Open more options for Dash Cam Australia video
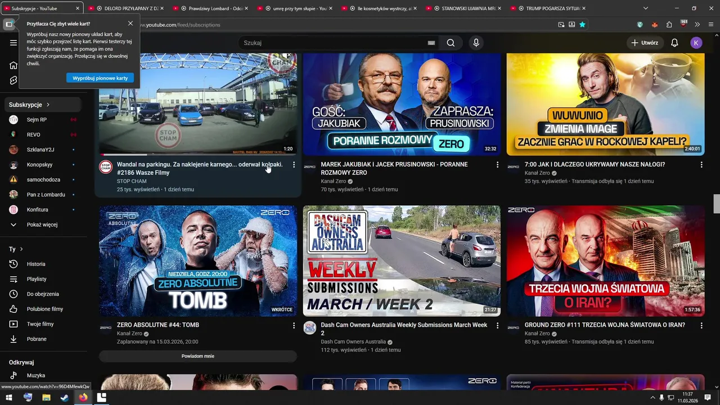 coord(497,325)
